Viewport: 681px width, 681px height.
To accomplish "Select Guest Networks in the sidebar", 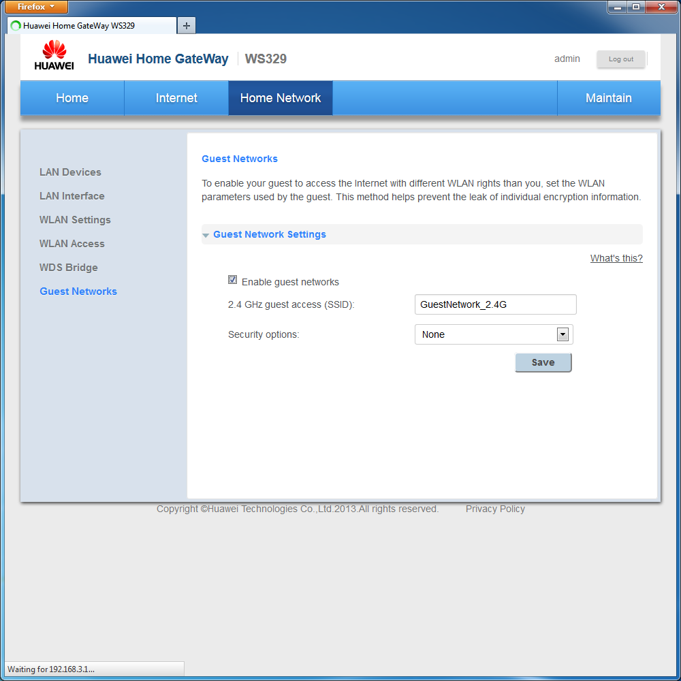I will click(78, 291).
